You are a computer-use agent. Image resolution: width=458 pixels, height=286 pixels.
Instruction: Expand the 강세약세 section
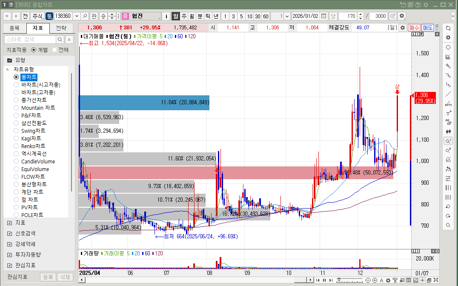10,244
